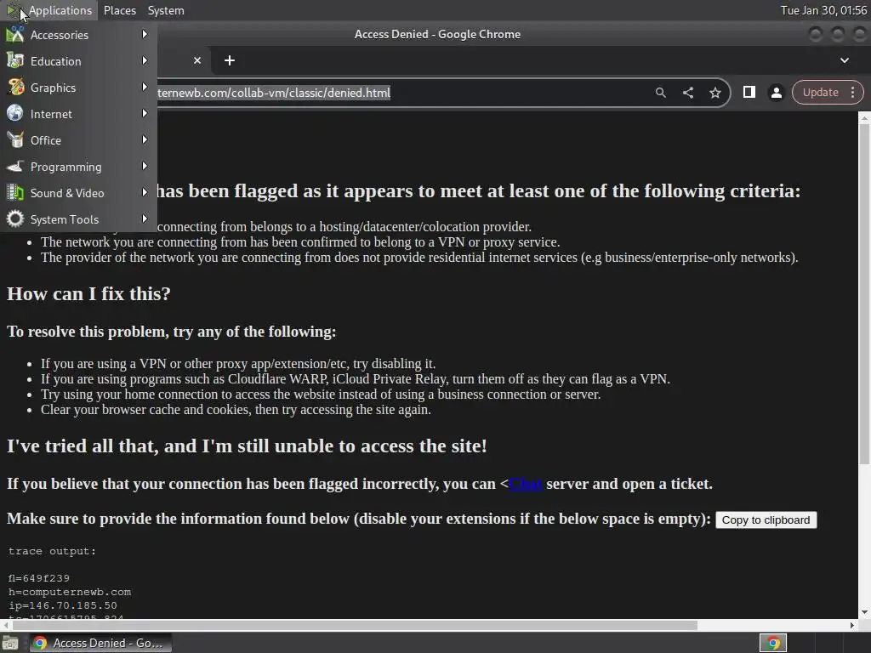Click the 'How can I fix this?' heading

point(88,293)
